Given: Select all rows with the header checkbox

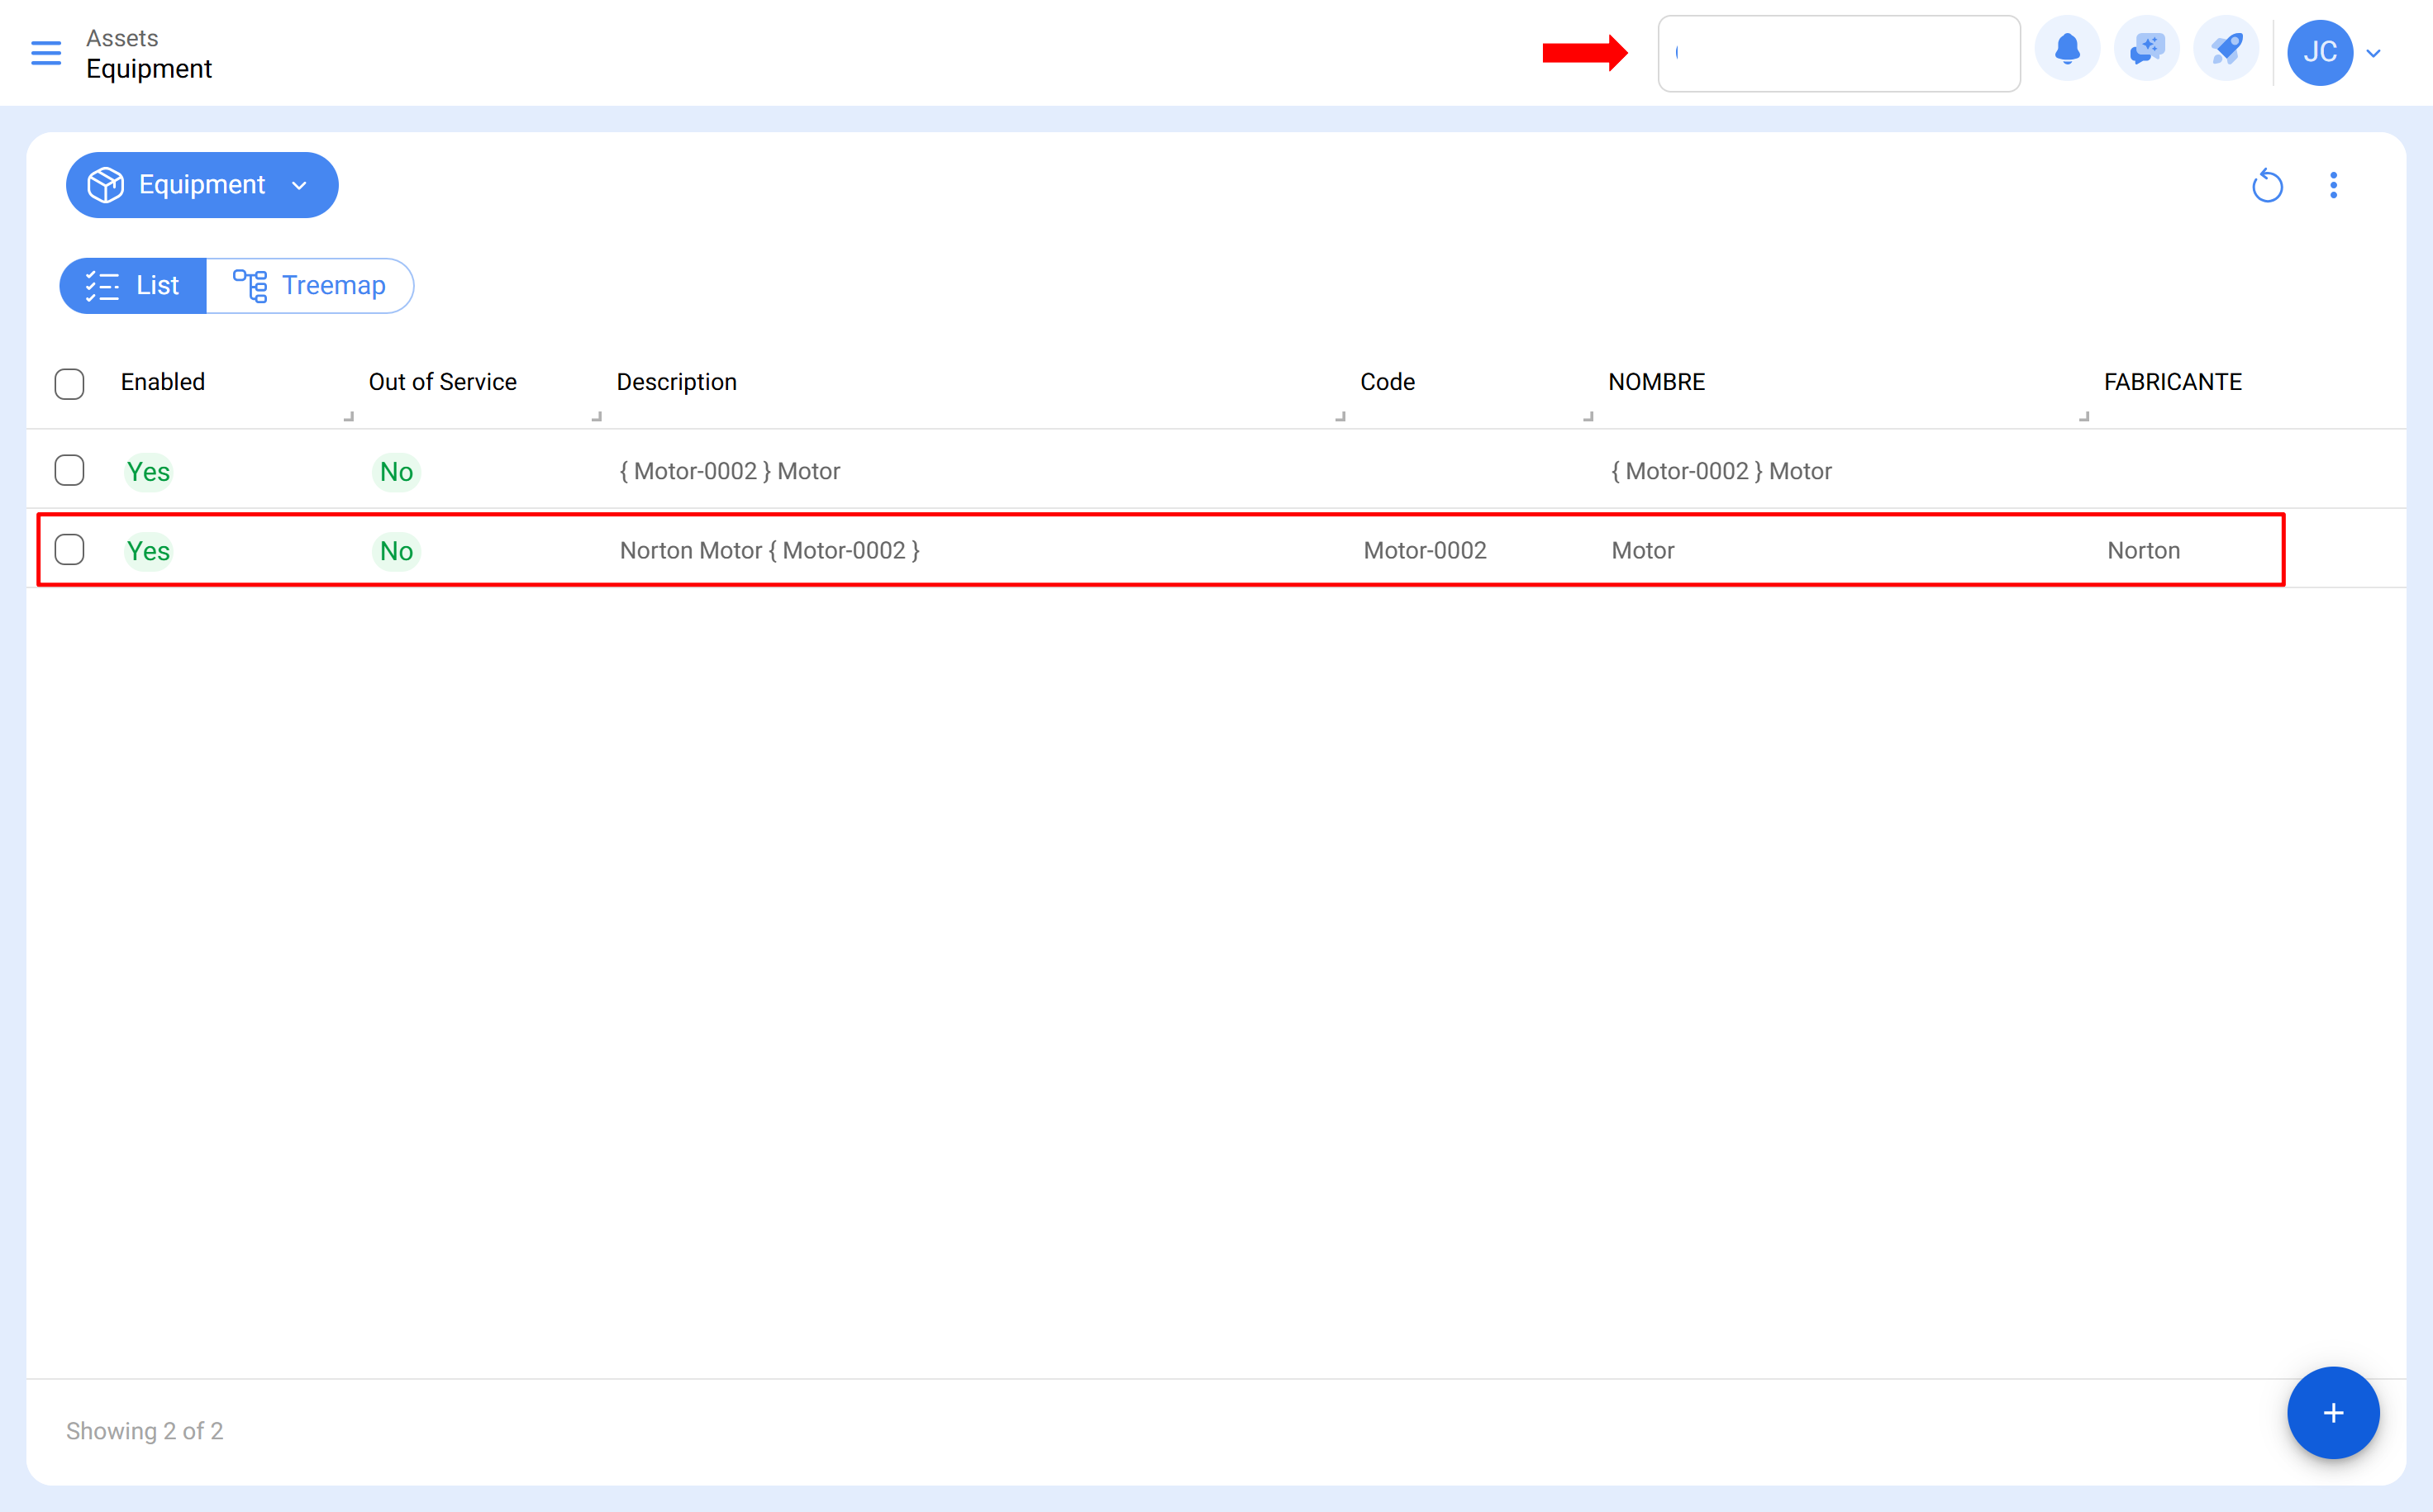Looking at the screenshot, I should click(x=69, y=384).
